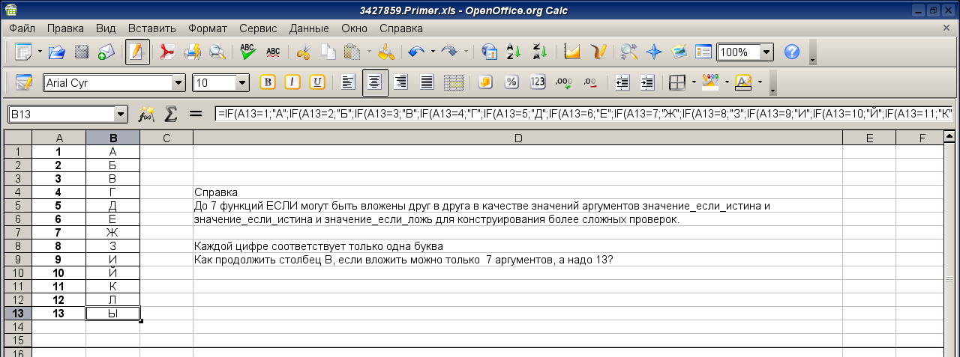Show Draw Functions icon
Image resolution: width=960 pixels, height=357 pixels.
coord(598,52)
